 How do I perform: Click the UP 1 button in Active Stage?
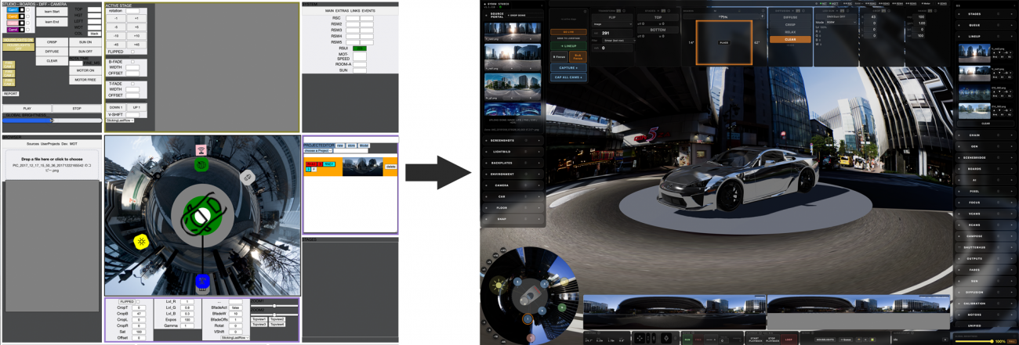click(136, 107)
